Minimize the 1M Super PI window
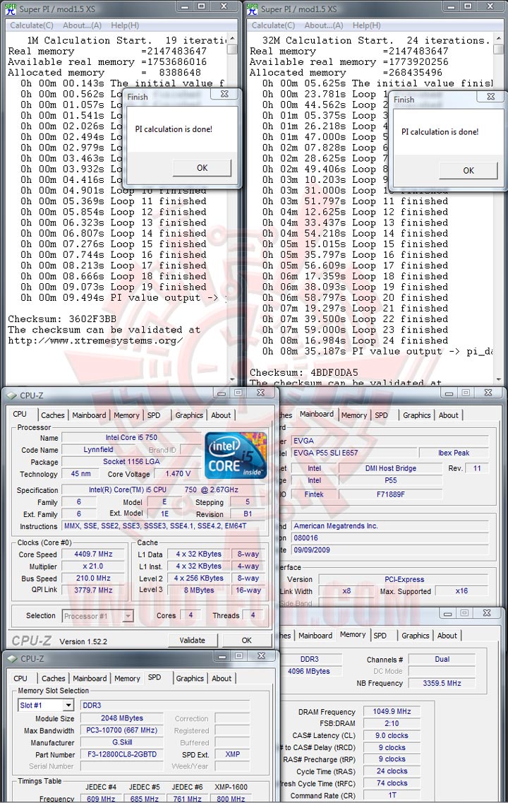The height and width of the screenshot is (803, 508). pos(185,6)
